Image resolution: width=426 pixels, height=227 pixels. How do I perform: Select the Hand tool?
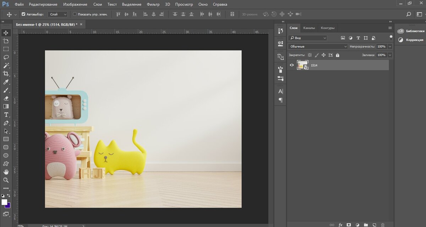click(x=6, y=172)
